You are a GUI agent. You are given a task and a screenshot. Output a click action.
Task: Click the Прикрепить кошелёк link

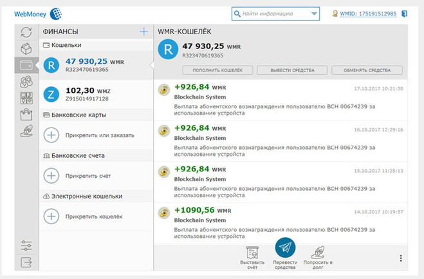pyautogui.click(x=94, y=216)
